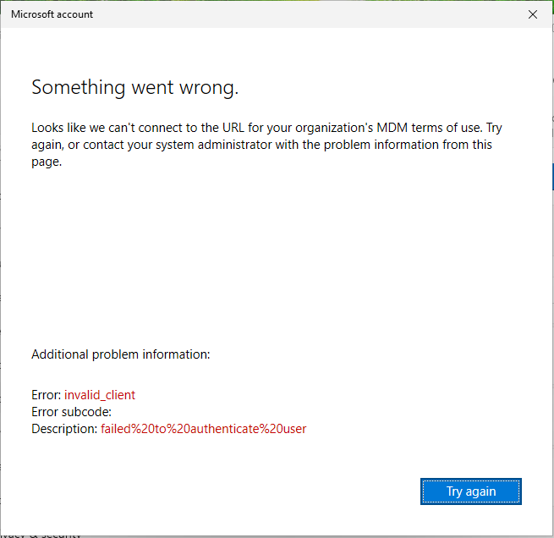This screenshot has height=538, width=554.
Task: Click the "Additional problem information:" label
Action: (120, 354)
